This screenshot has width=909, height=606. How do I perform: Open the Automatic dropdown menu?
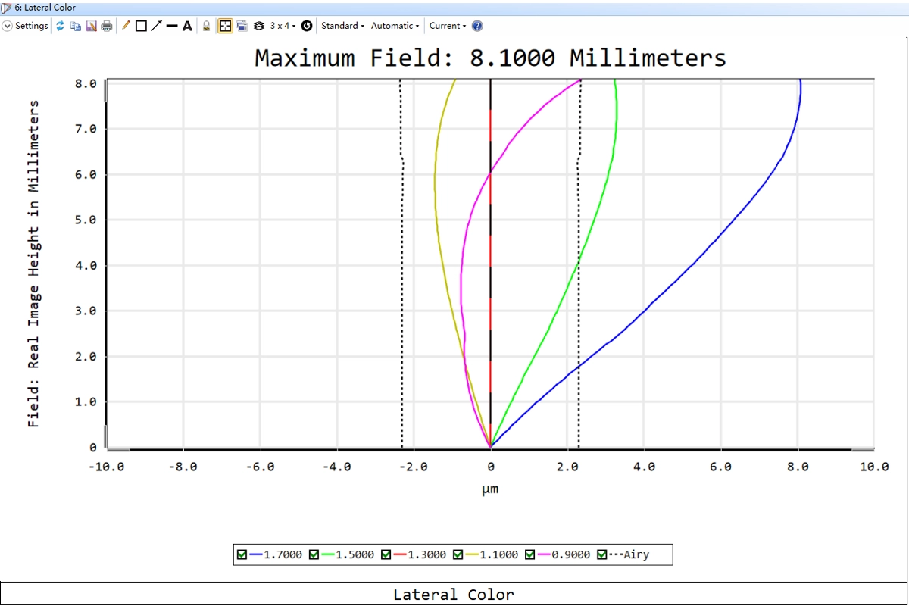click(x=395, y=26)
